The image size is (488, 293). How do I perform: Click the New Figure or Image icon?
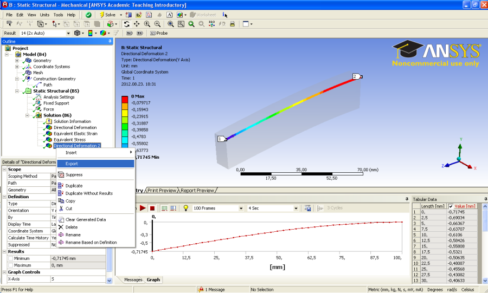[x=179, y=15]
